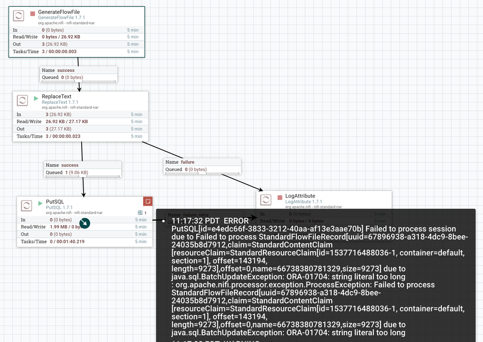Click the red stopped indicator on LogAttribute
The width and height of the screenshot is (483, 342).
pyautogui.click(x=280, y=198)
